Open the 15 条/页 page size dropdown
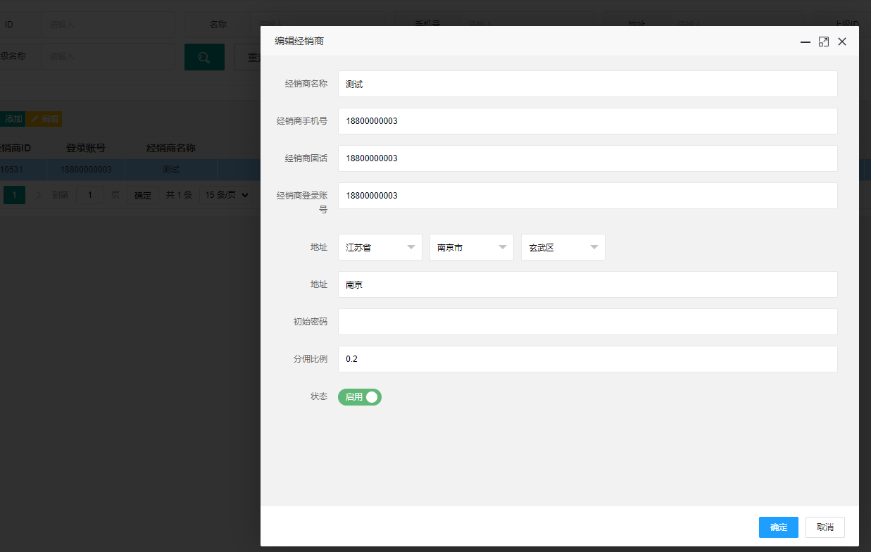871x552 pixels. [226, 195]
